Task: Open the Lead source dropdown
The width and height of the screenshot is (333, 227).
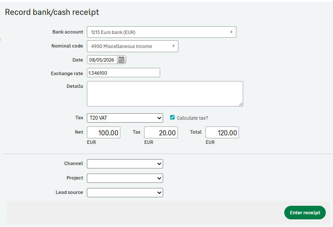Action: pyautogui.click(x=125, y=193)
